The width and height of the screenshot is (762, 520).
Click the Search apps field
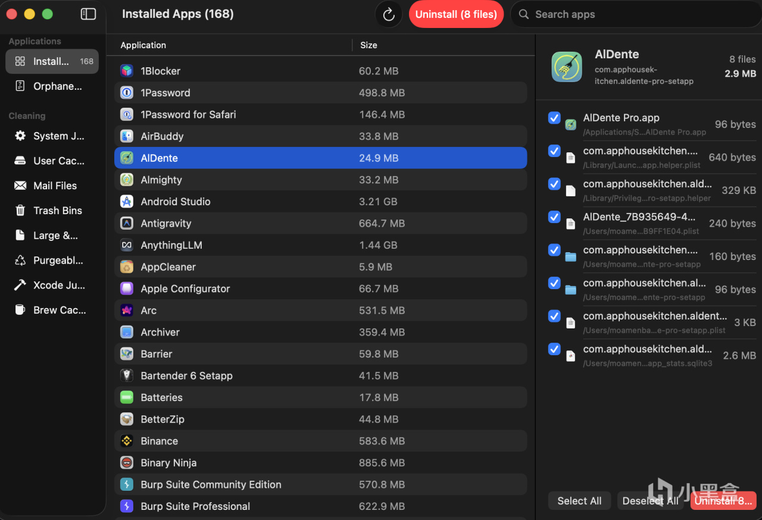(634, 14)
